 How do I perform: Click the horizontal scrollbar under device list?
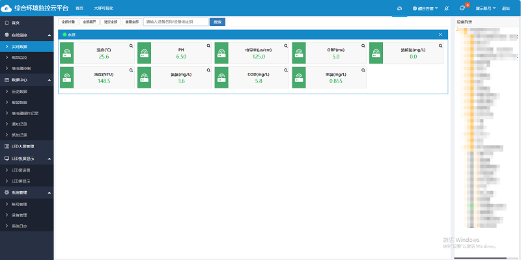pos(479,258)
